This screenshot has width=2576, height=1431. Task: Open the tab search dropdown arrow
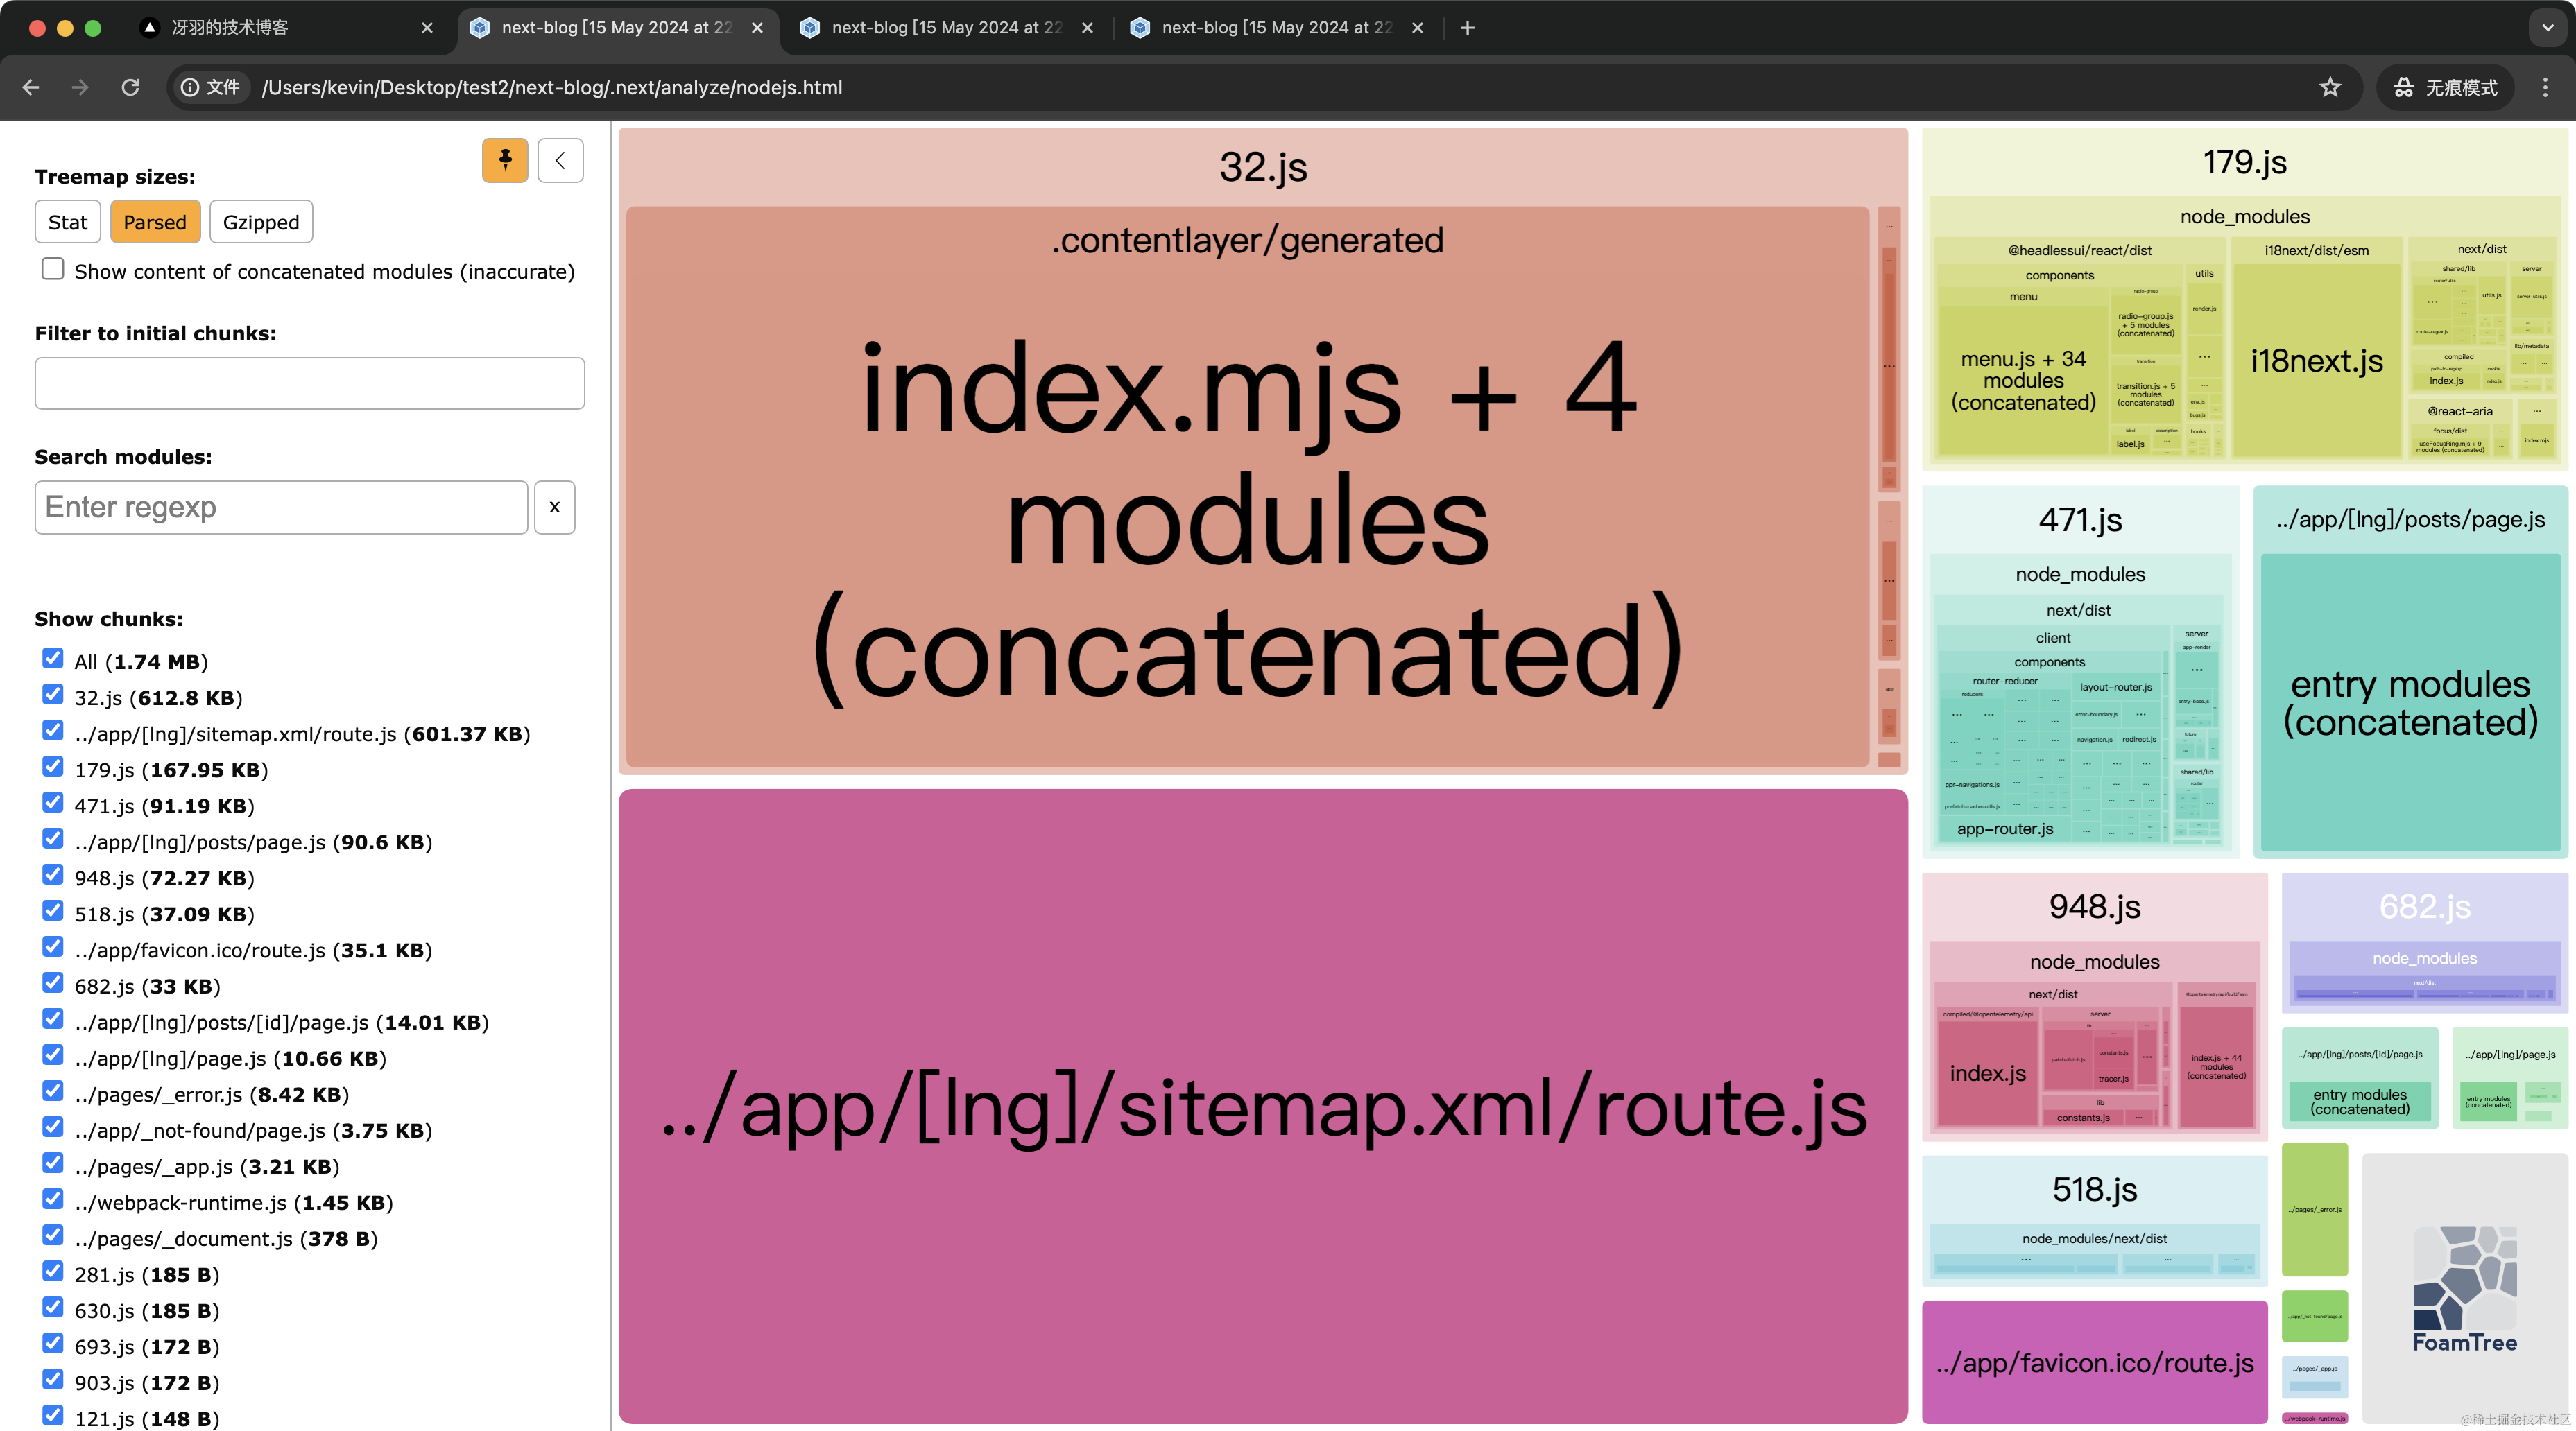[2547, 28]
